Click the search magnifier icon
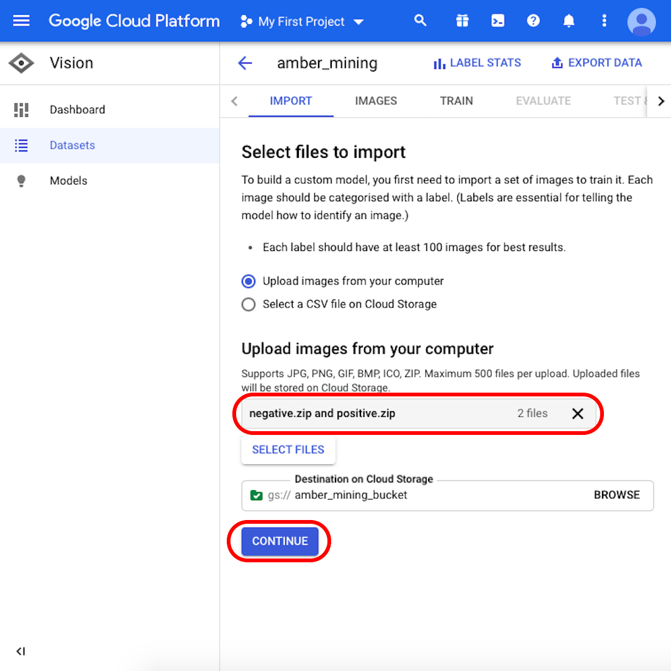The width and height of the screenshot is (671, 671). 420,21
